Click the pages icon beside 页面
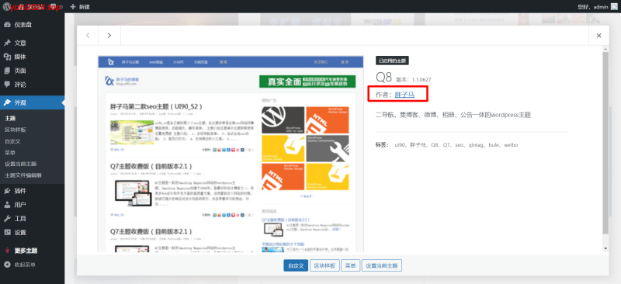This screenshot has width=621, height=284. pyautogui.click(x=7, y=71)
